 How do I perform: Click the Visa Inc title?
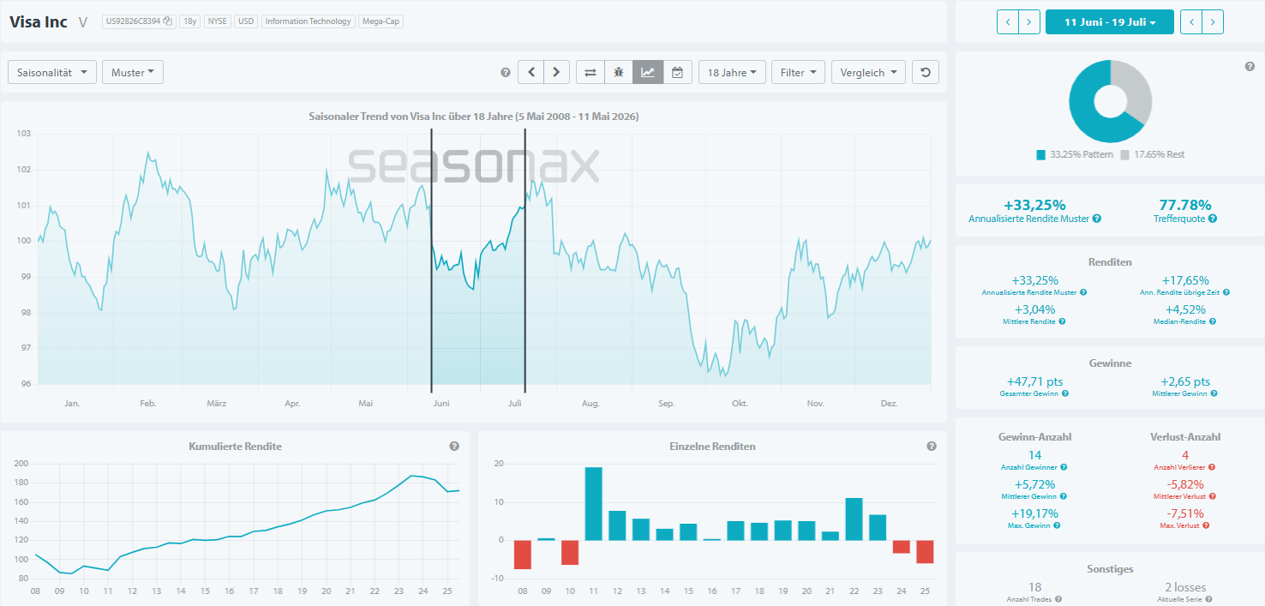pyautogui.click(x=39, y=22)
